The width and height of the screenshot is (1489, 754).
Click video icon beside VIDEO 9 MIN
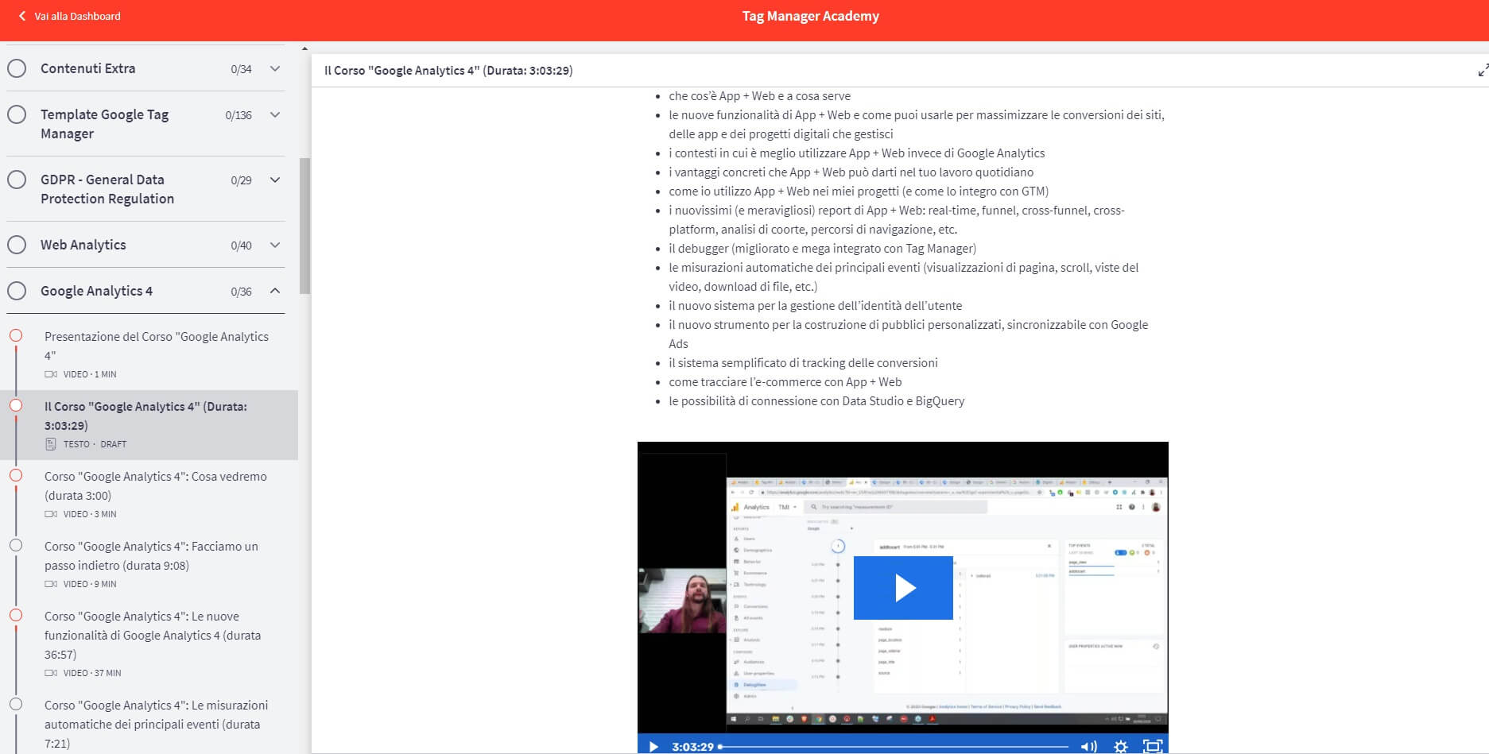tap(51, 584)
